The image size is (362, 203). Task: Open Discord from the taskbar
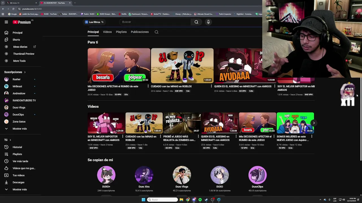[194, 200]
